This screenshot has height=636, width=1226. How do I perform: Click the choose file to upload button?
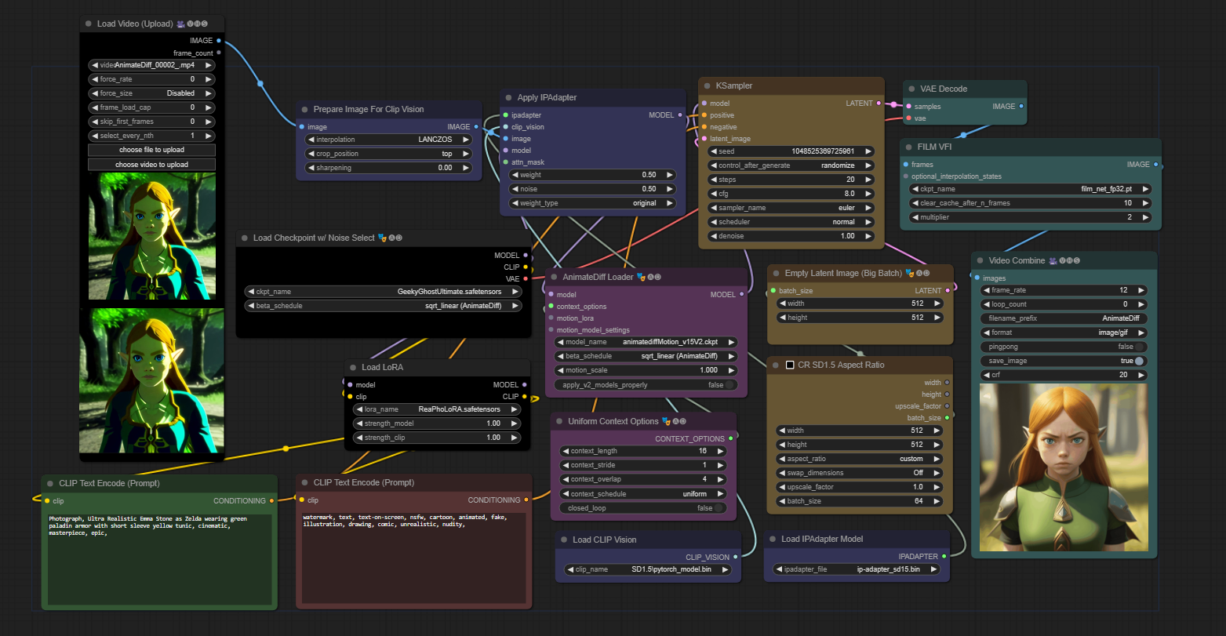point(151,150)
